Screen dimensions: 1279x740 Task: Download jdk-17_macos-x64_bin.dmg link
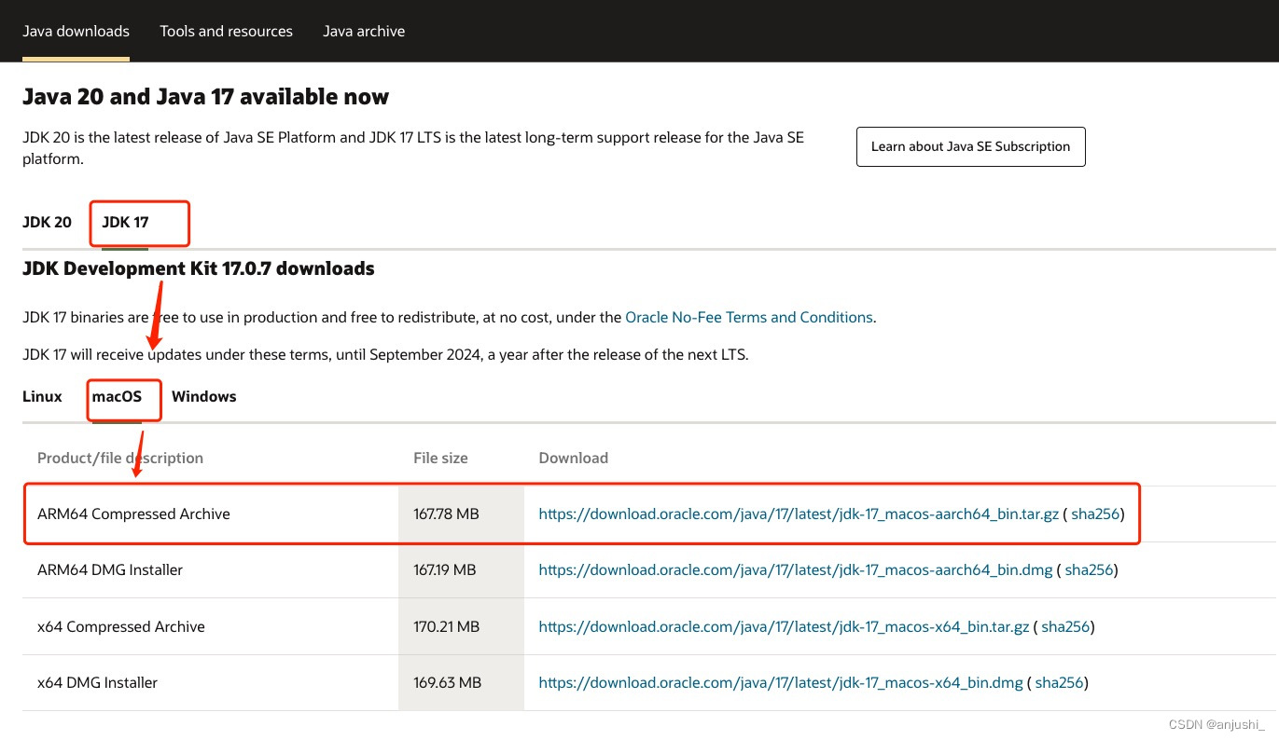(x=781, y=682)
